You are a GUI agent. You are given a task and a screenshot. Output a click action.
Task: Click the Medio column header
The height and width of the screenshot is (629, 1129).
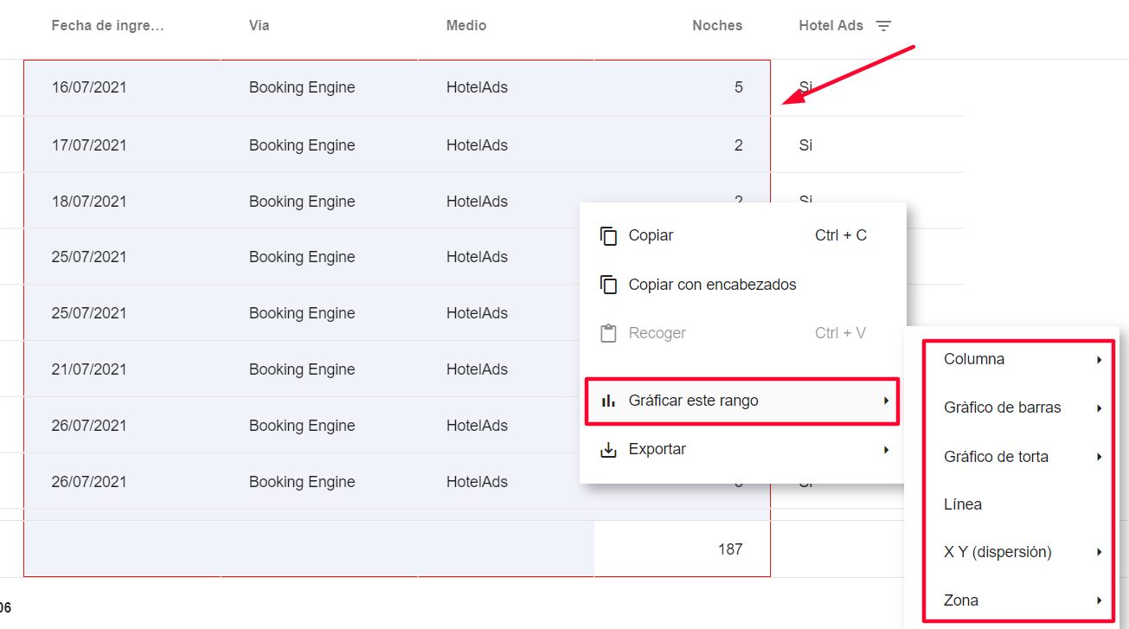466,26
